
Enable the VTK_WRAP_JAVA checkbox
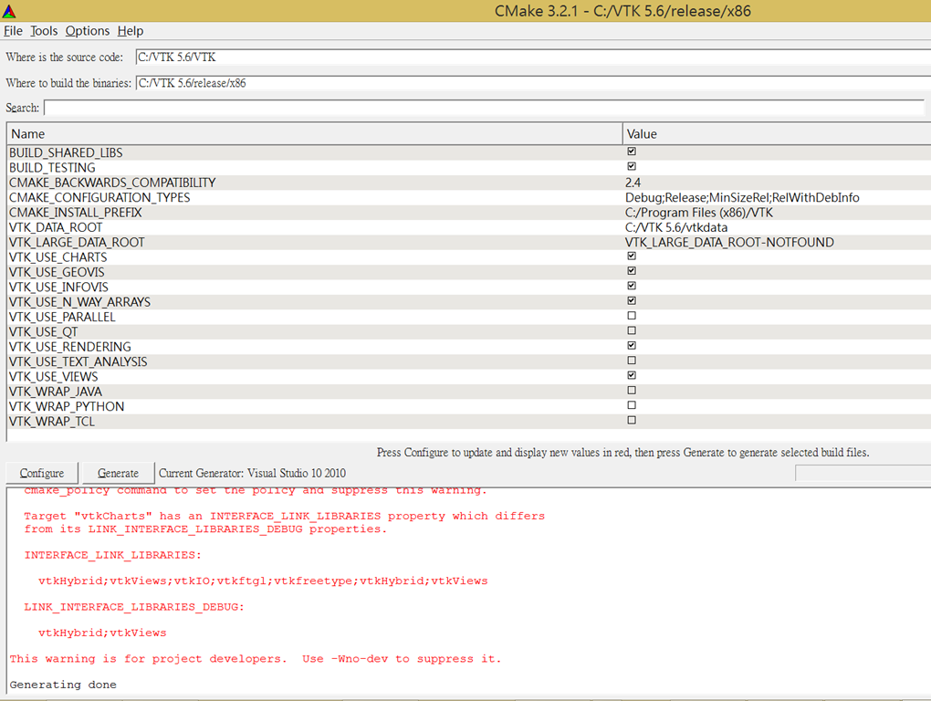[x=632, y=390]
